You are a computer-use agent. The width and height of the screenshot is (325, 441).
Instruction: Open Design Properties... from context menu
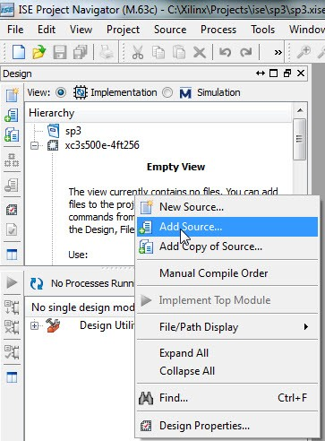pyautogui.click(x=227, y=426)
